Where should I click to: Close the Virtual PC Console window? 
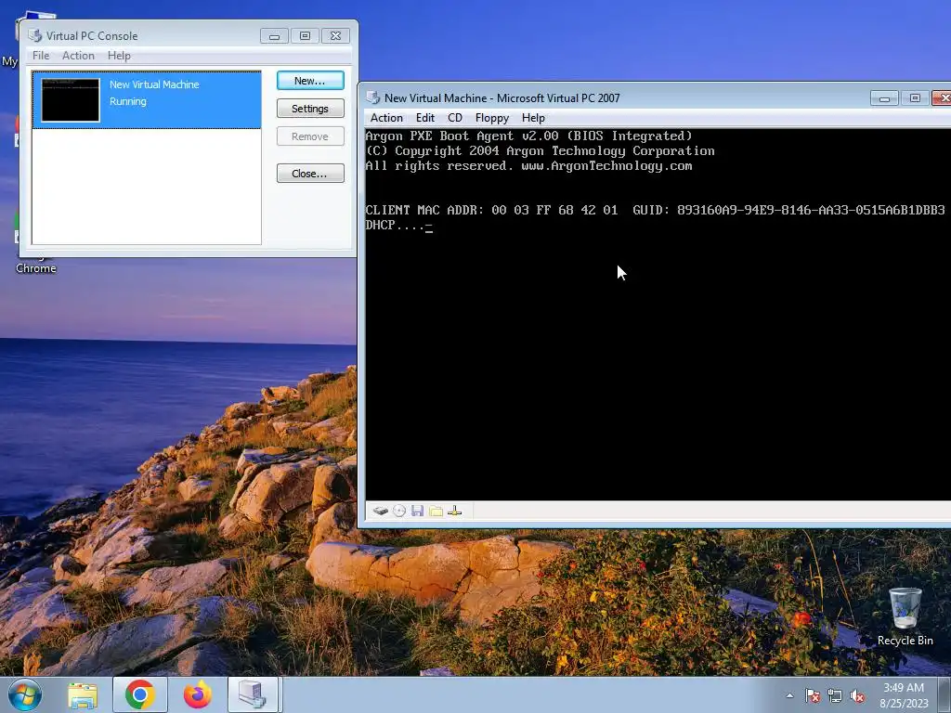[335, 36]
